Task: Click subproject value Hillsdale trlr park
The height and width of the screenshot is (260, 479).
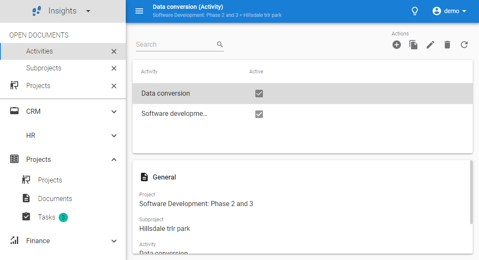Action: tap(165, 228)
